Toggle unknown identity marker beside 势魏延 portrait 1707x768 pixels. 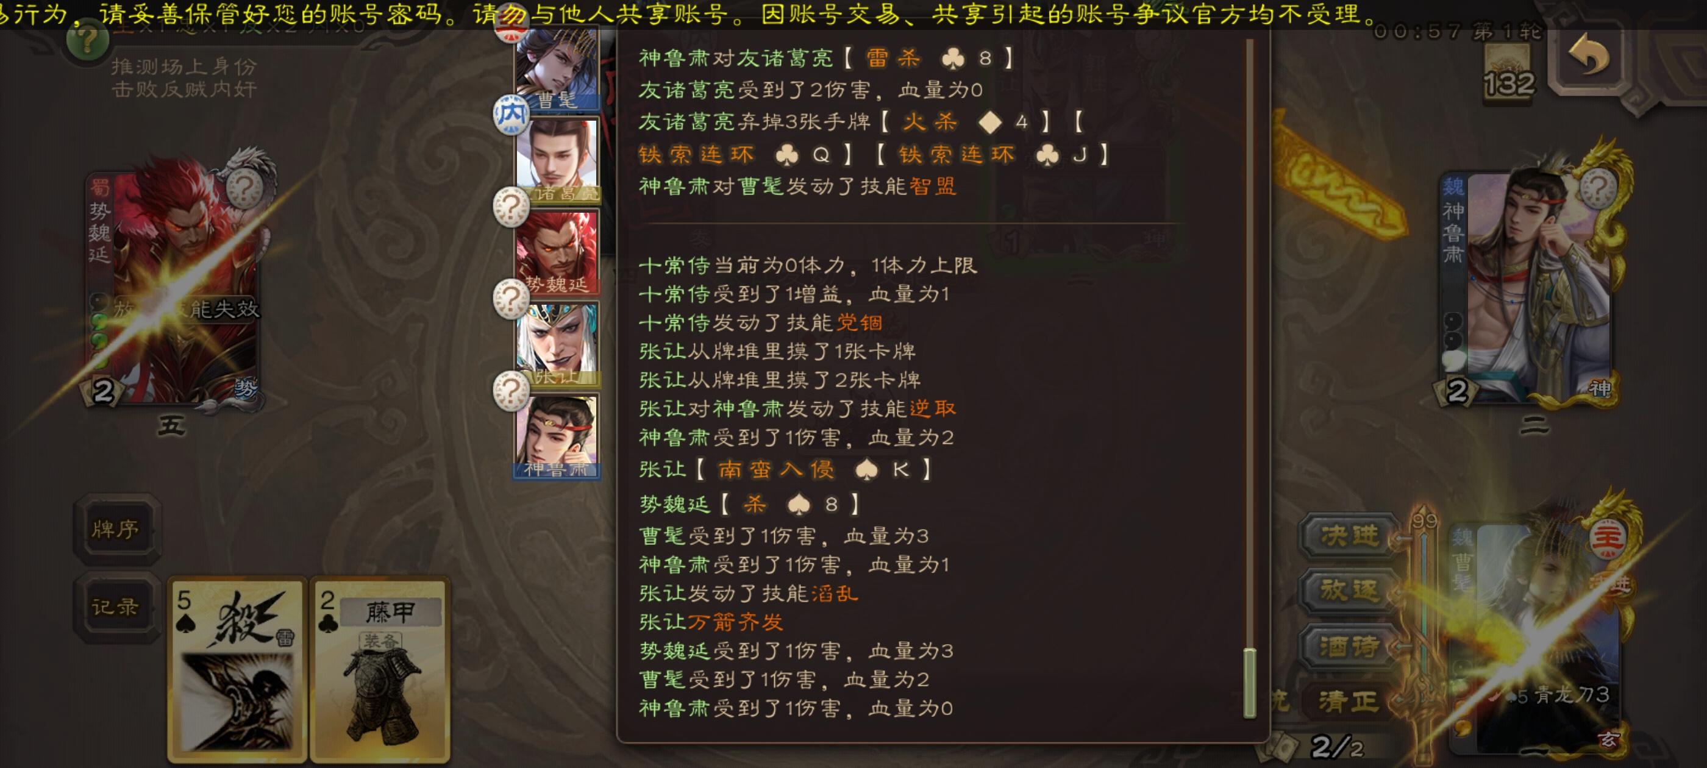(x=511, y=207)
